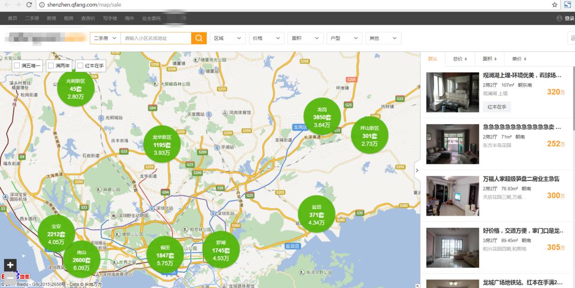Zoom in the map with plus button
The image size is (575, 288).
10,265
